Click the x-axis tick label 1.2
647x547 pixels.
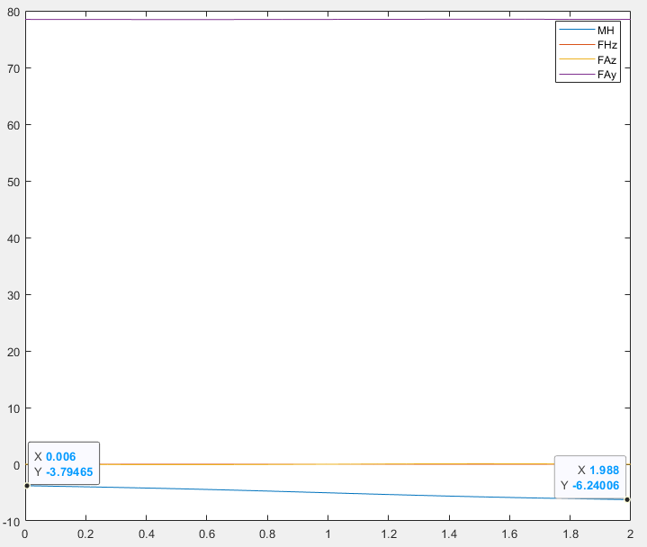(388, 534)
